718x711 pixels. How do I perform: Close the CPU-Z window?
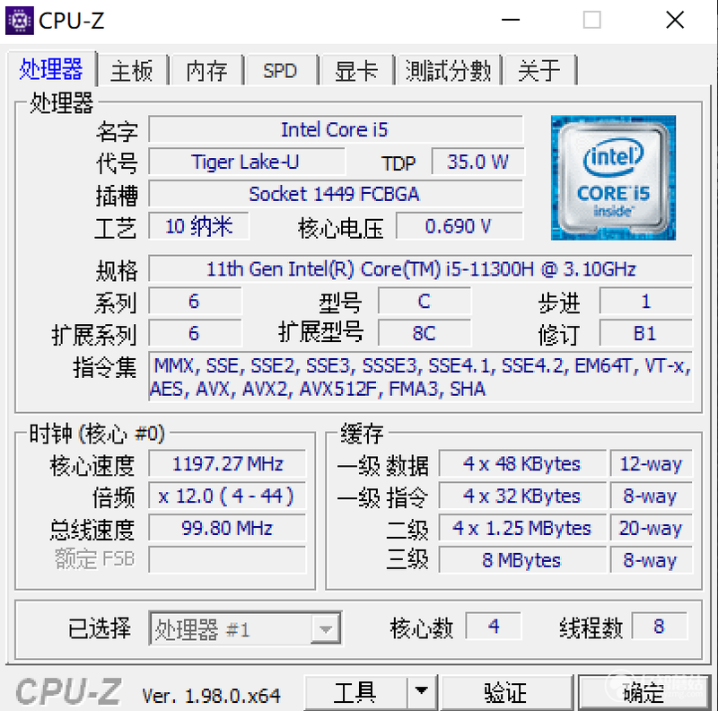(675, 20)
